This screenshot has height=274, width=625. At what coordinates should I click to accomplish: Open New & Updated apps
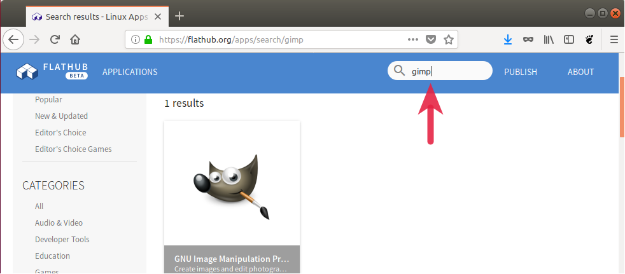(61, 116)
